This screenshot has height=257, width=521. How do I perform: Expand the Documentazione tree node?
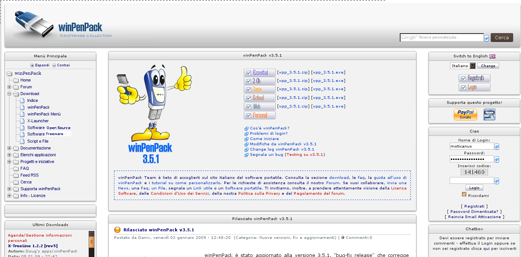pyautogui.click(x=9, y=148)
